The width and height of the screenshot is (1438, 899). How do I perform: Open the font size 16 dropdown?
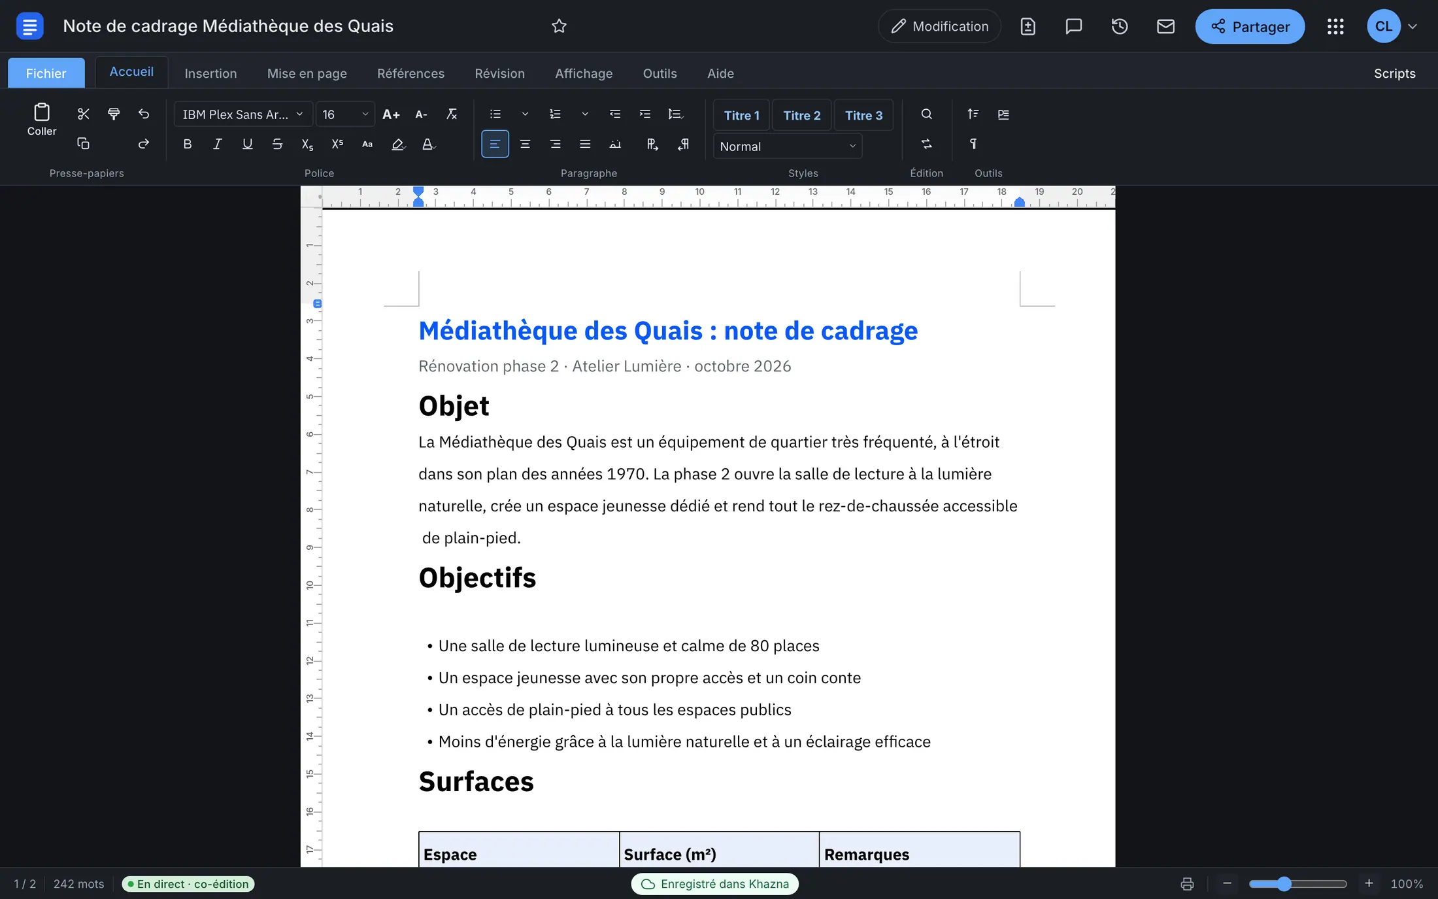(x=345, y=114)
